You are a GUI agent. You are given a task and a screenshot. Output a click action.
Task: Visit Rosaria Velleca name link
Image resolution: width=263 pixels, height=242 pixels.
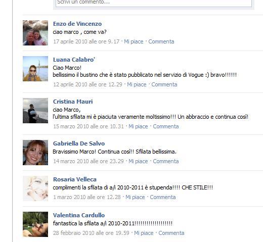pos(75,179)
